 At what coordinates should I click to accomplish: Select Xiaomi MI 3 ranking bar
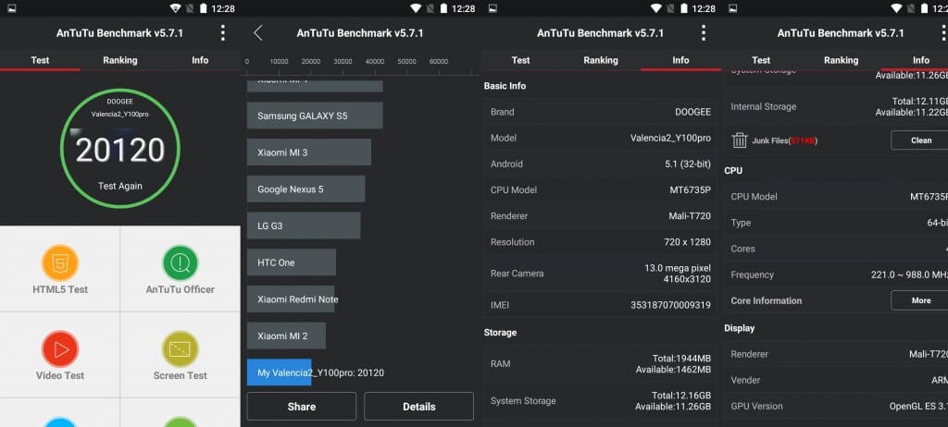pyautogui.click(x=309, y=152)
